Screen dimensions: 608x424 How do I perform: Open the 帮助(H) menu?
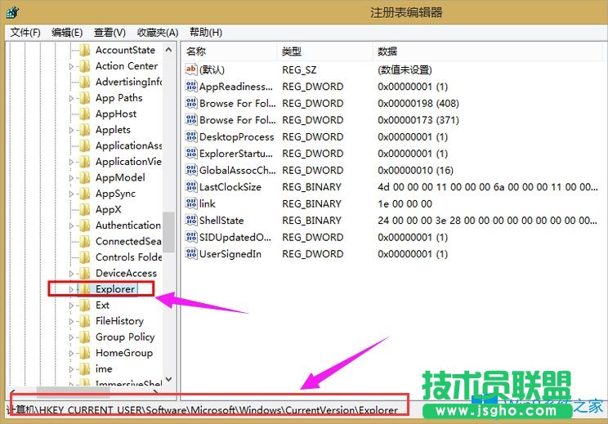pos(205,33)
